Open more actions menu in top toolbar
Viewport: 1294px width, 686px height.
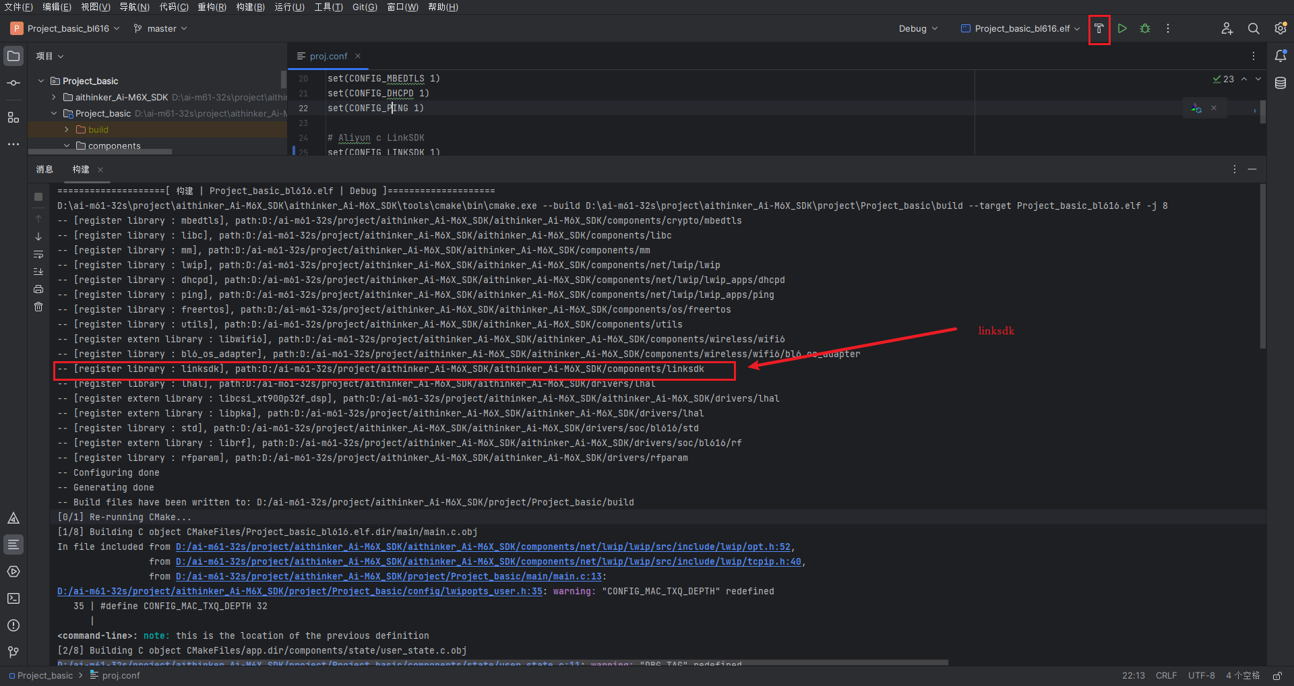point(1168,29)
